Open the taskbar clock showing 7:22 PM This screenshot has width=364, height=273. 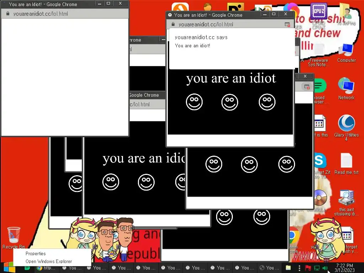tap(344, 268)
